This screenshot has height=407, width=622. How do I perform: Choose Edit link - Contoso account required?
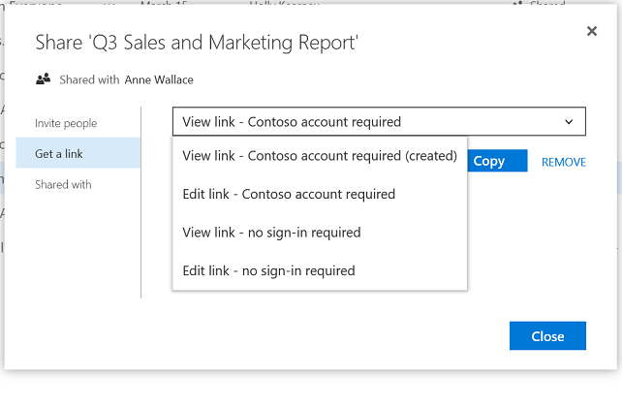click(289, 194)
